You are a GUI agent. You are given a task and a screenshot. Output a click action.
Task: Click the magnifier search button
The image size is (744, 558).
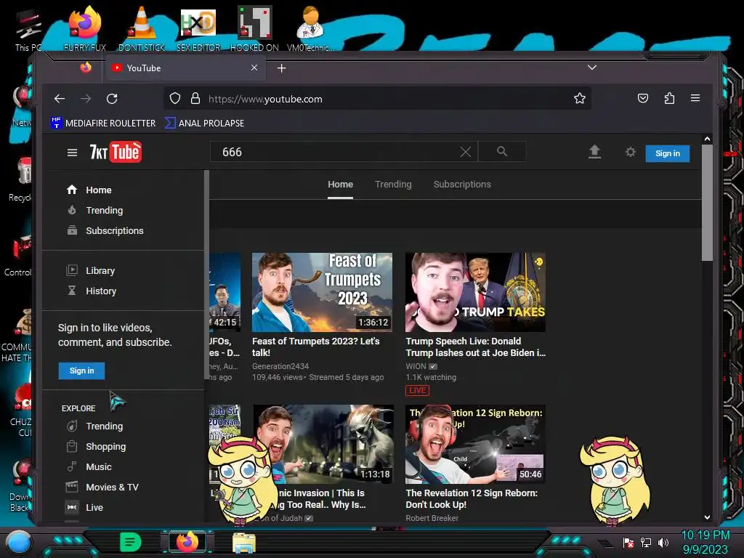click(x=502, y=151)
